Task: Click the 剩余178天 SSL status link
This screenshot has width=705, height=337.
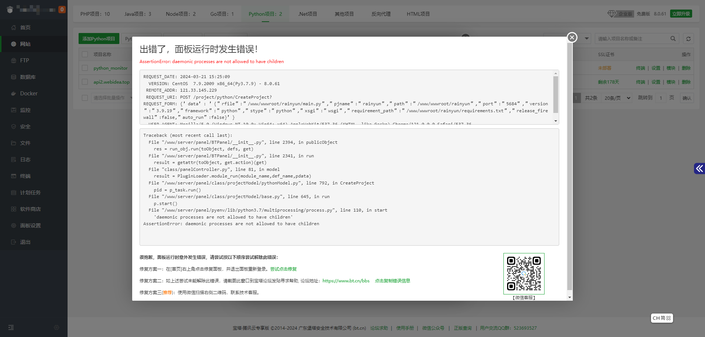Action: 608,82
